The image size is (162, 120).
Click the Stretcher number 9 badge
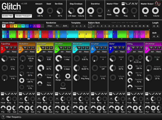[x=147, y=49]
